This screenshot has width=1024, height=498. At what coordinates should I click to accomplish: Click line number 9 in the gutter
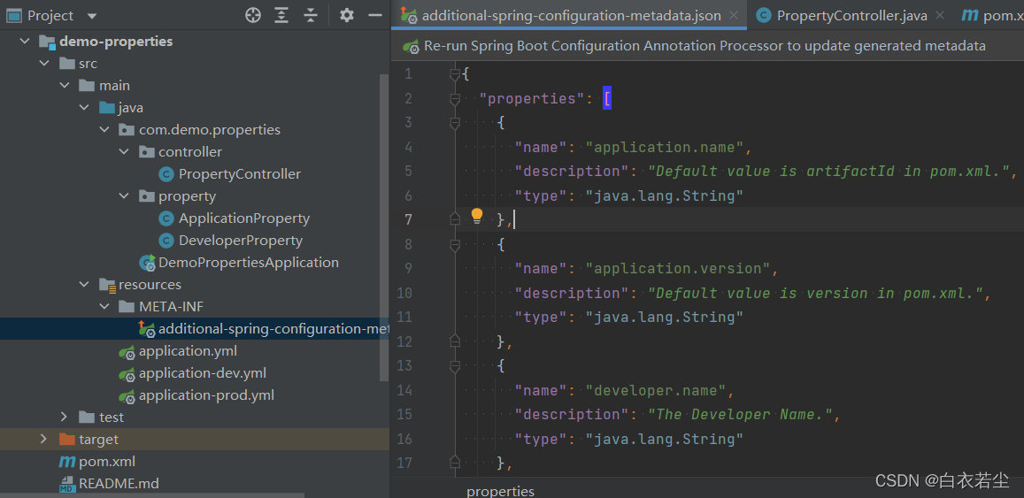(x=408, y=269)
